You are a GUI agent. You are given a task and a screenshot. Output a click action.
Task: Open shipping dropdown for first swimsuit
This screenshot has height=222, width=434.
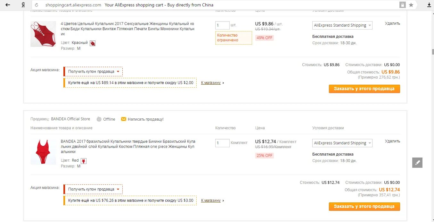pos(342,25)
